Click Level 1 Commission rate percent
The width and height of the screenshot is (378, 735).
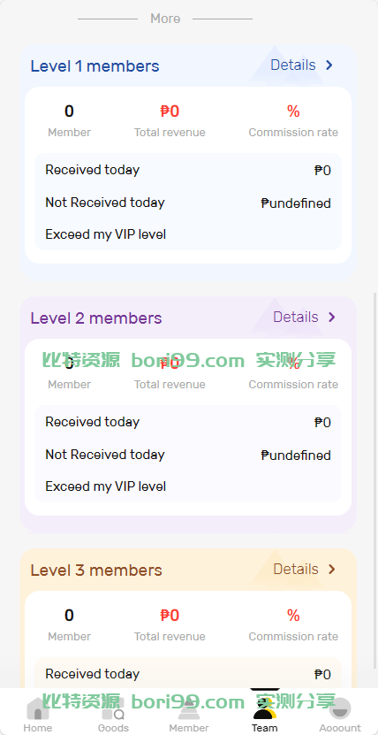click(293, 111)
